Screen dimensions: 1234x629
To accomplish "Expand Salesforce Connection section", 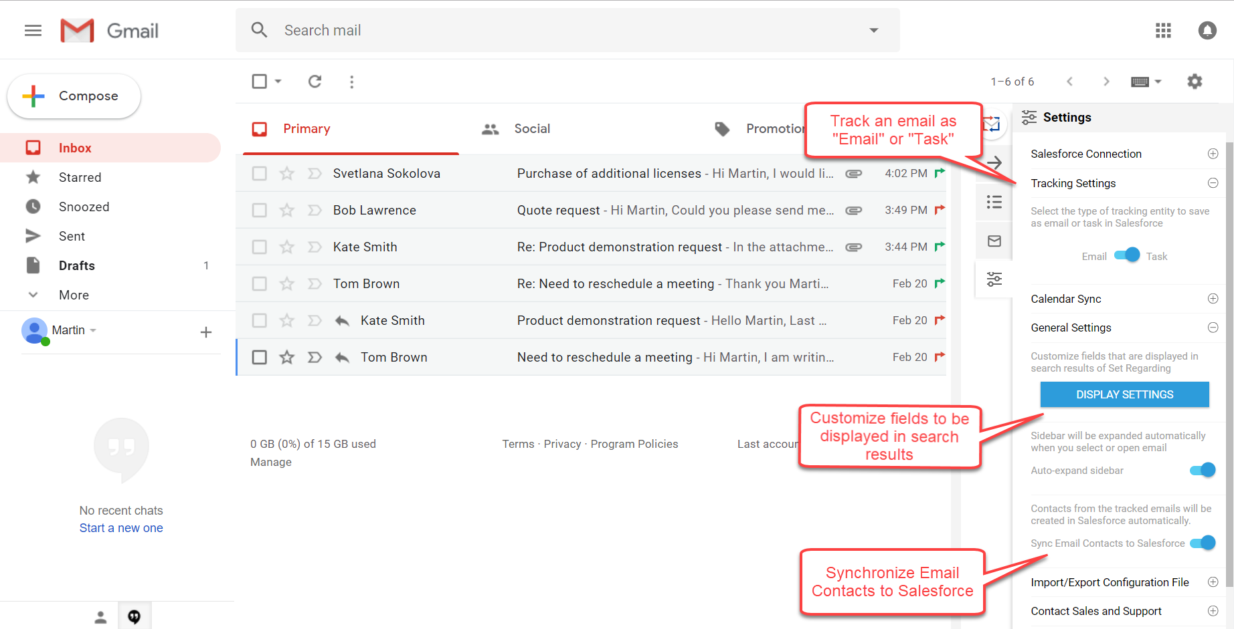I will [1213, 154].
